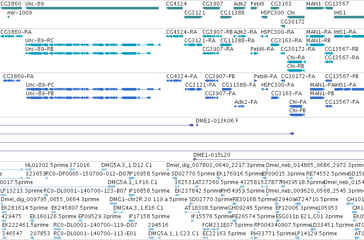The width and height of the screenshot is (364, 240).
Task: Select the Adk2-PA protein label
Action: tap(246, 102)
